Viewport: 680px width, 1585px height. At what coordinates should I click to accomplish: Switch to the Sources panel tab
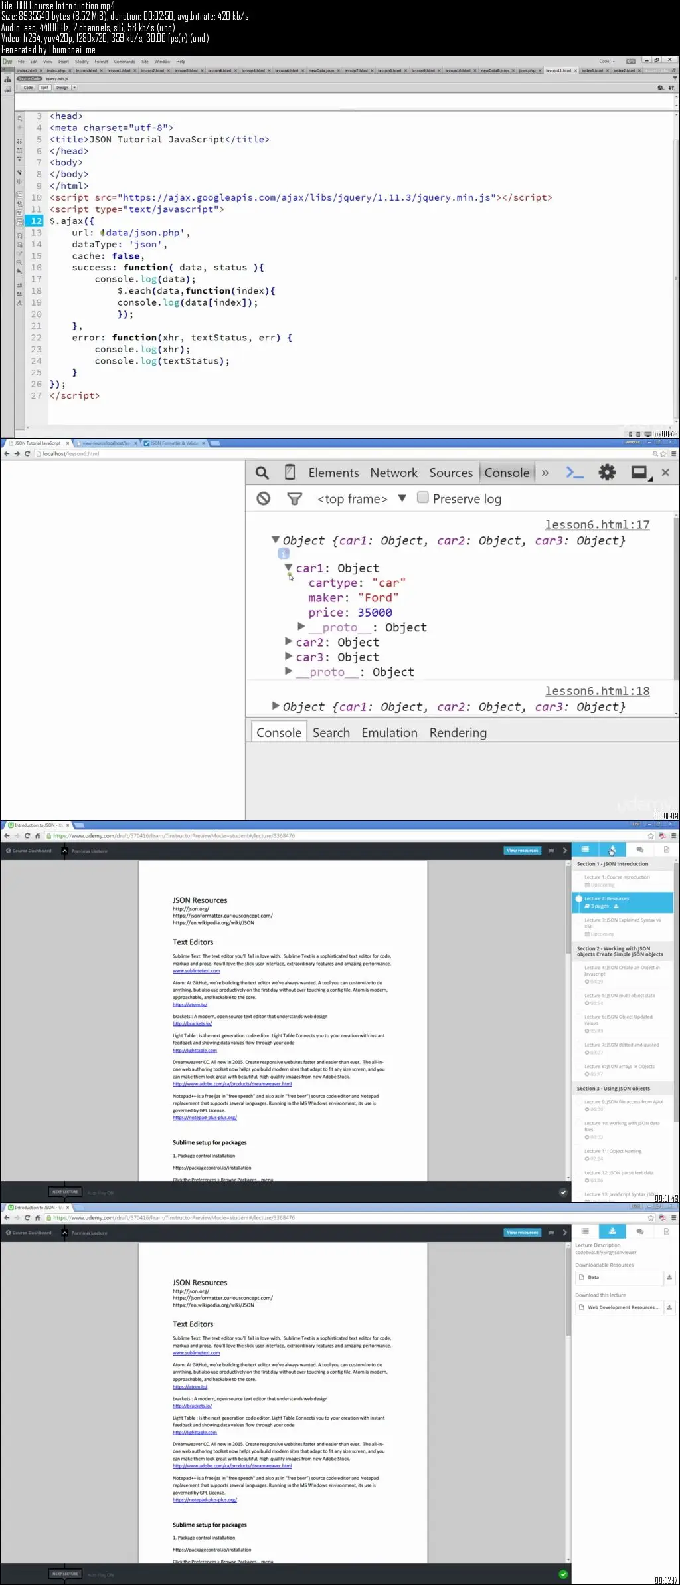pyautogui.click(x=451, y=473)
